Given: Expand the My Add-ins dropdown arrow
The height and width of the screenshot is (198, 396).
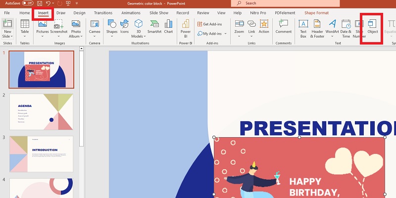Looking at the screenshot, I should [x=225, y=34].
